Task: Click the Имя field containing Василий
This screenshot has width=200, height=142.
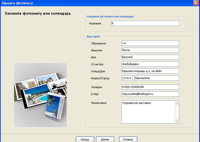Action: (150, 57)
